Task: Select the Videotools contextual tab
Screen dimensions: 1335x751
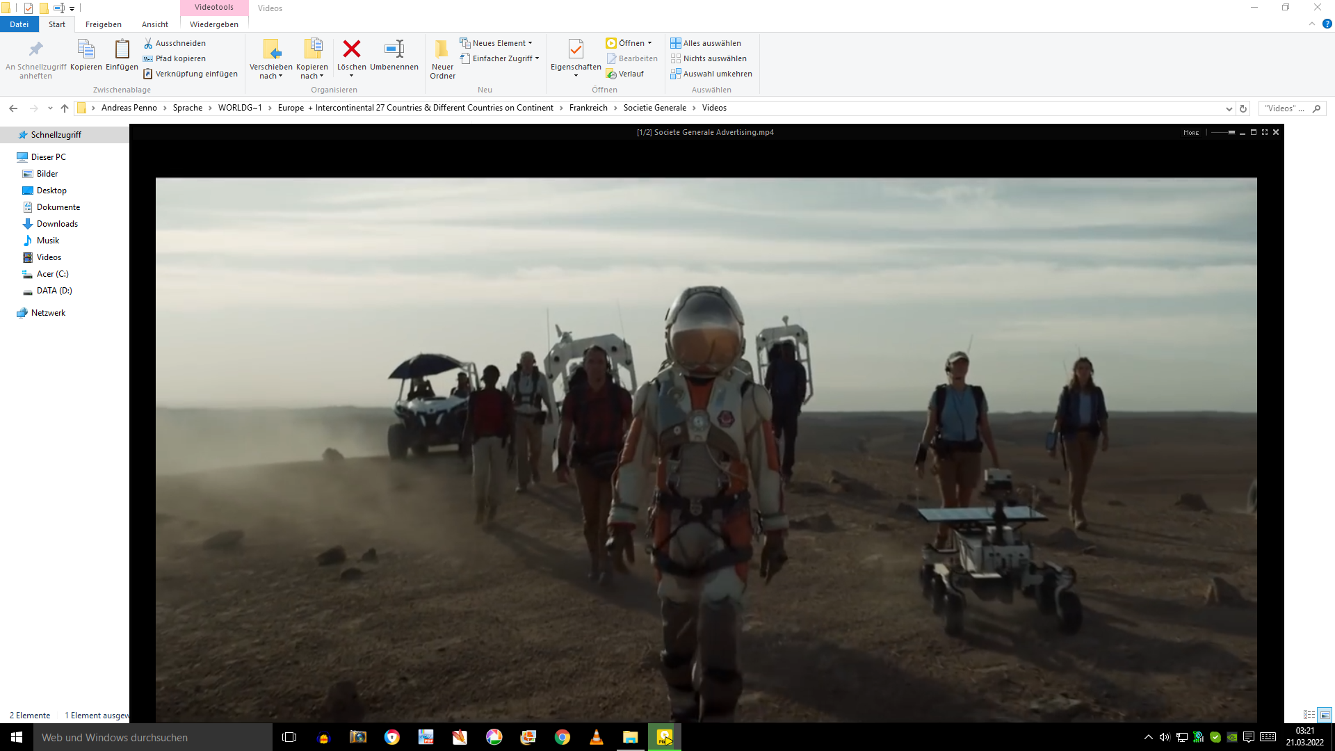Action: [x=214, y=8]
